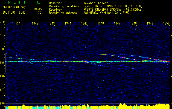Image resolution: width=172 pixels, height=109 pixels.
Task: Click the 1345 time marker
Action: click(x=84, y=23)
